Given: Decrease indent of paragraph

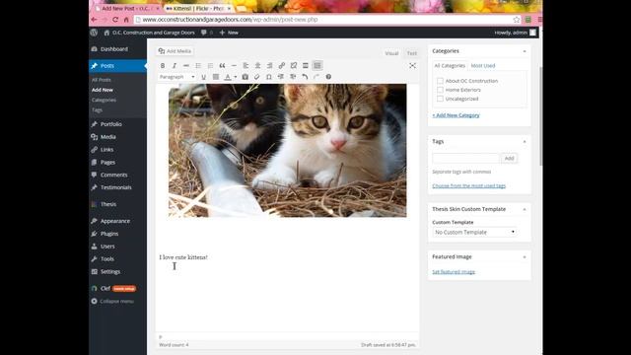Looking at the screenshot, I should click(x=280, y=77).
